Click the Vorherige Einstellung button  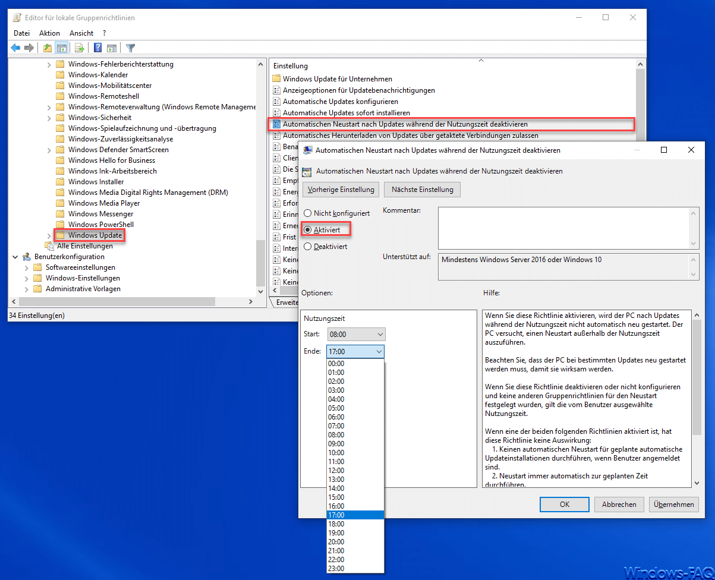tap(341, 190)
